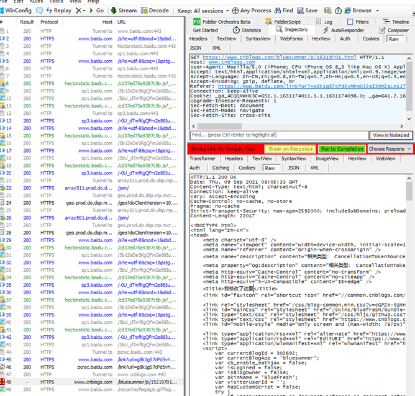Select the response ImageView tab

point(327,159)
